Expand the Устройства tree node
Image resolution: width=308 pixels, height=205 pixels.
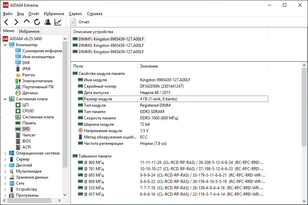pos(5,190)
